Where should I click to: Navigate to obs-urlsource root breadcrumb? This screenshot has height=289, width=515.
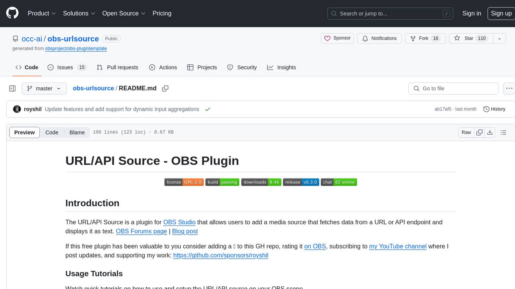[93, 88]
